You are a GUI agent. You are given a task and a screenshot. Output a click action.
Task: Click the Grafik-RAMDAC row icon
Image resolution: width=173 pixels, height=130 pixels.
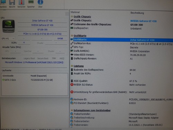point(72,51)
